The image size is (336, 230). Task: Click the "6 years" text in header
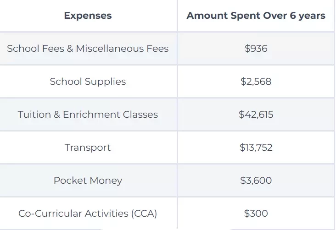[x=308, y=16]
